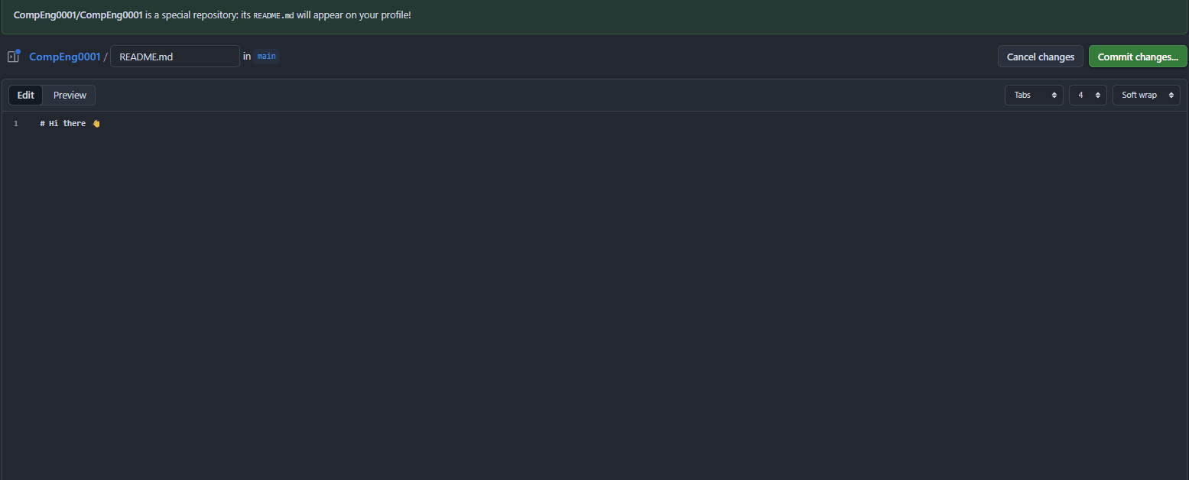Screen dimensions: 1189x480
Task: Click the slash separator before the file name
Action: (x=106, y=57)
